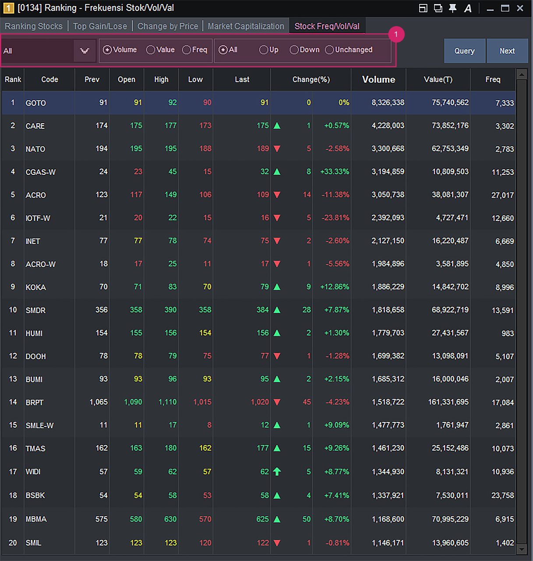Click the font 'A' icon in title bar
Image resolution: width=533 pixels, height=561 pixels.
tap(468, 8)
